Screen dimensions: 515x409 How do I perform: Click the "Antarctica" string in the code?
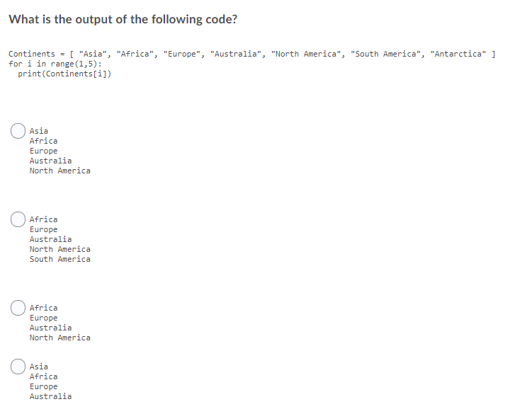pyautogui.click(x=458, y=54)
